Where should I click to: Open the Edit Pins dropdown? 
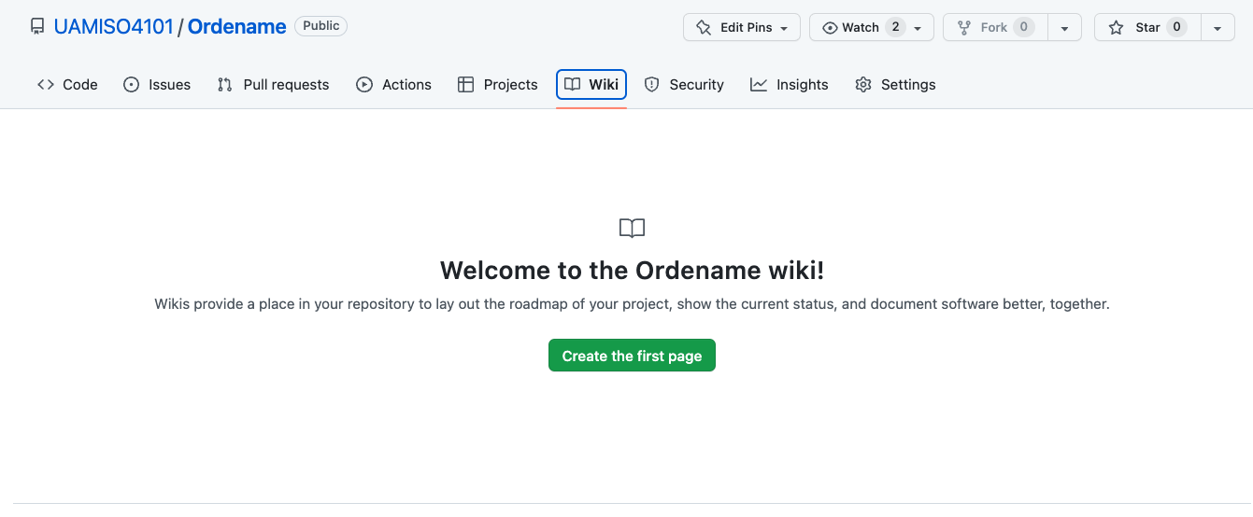742,28
